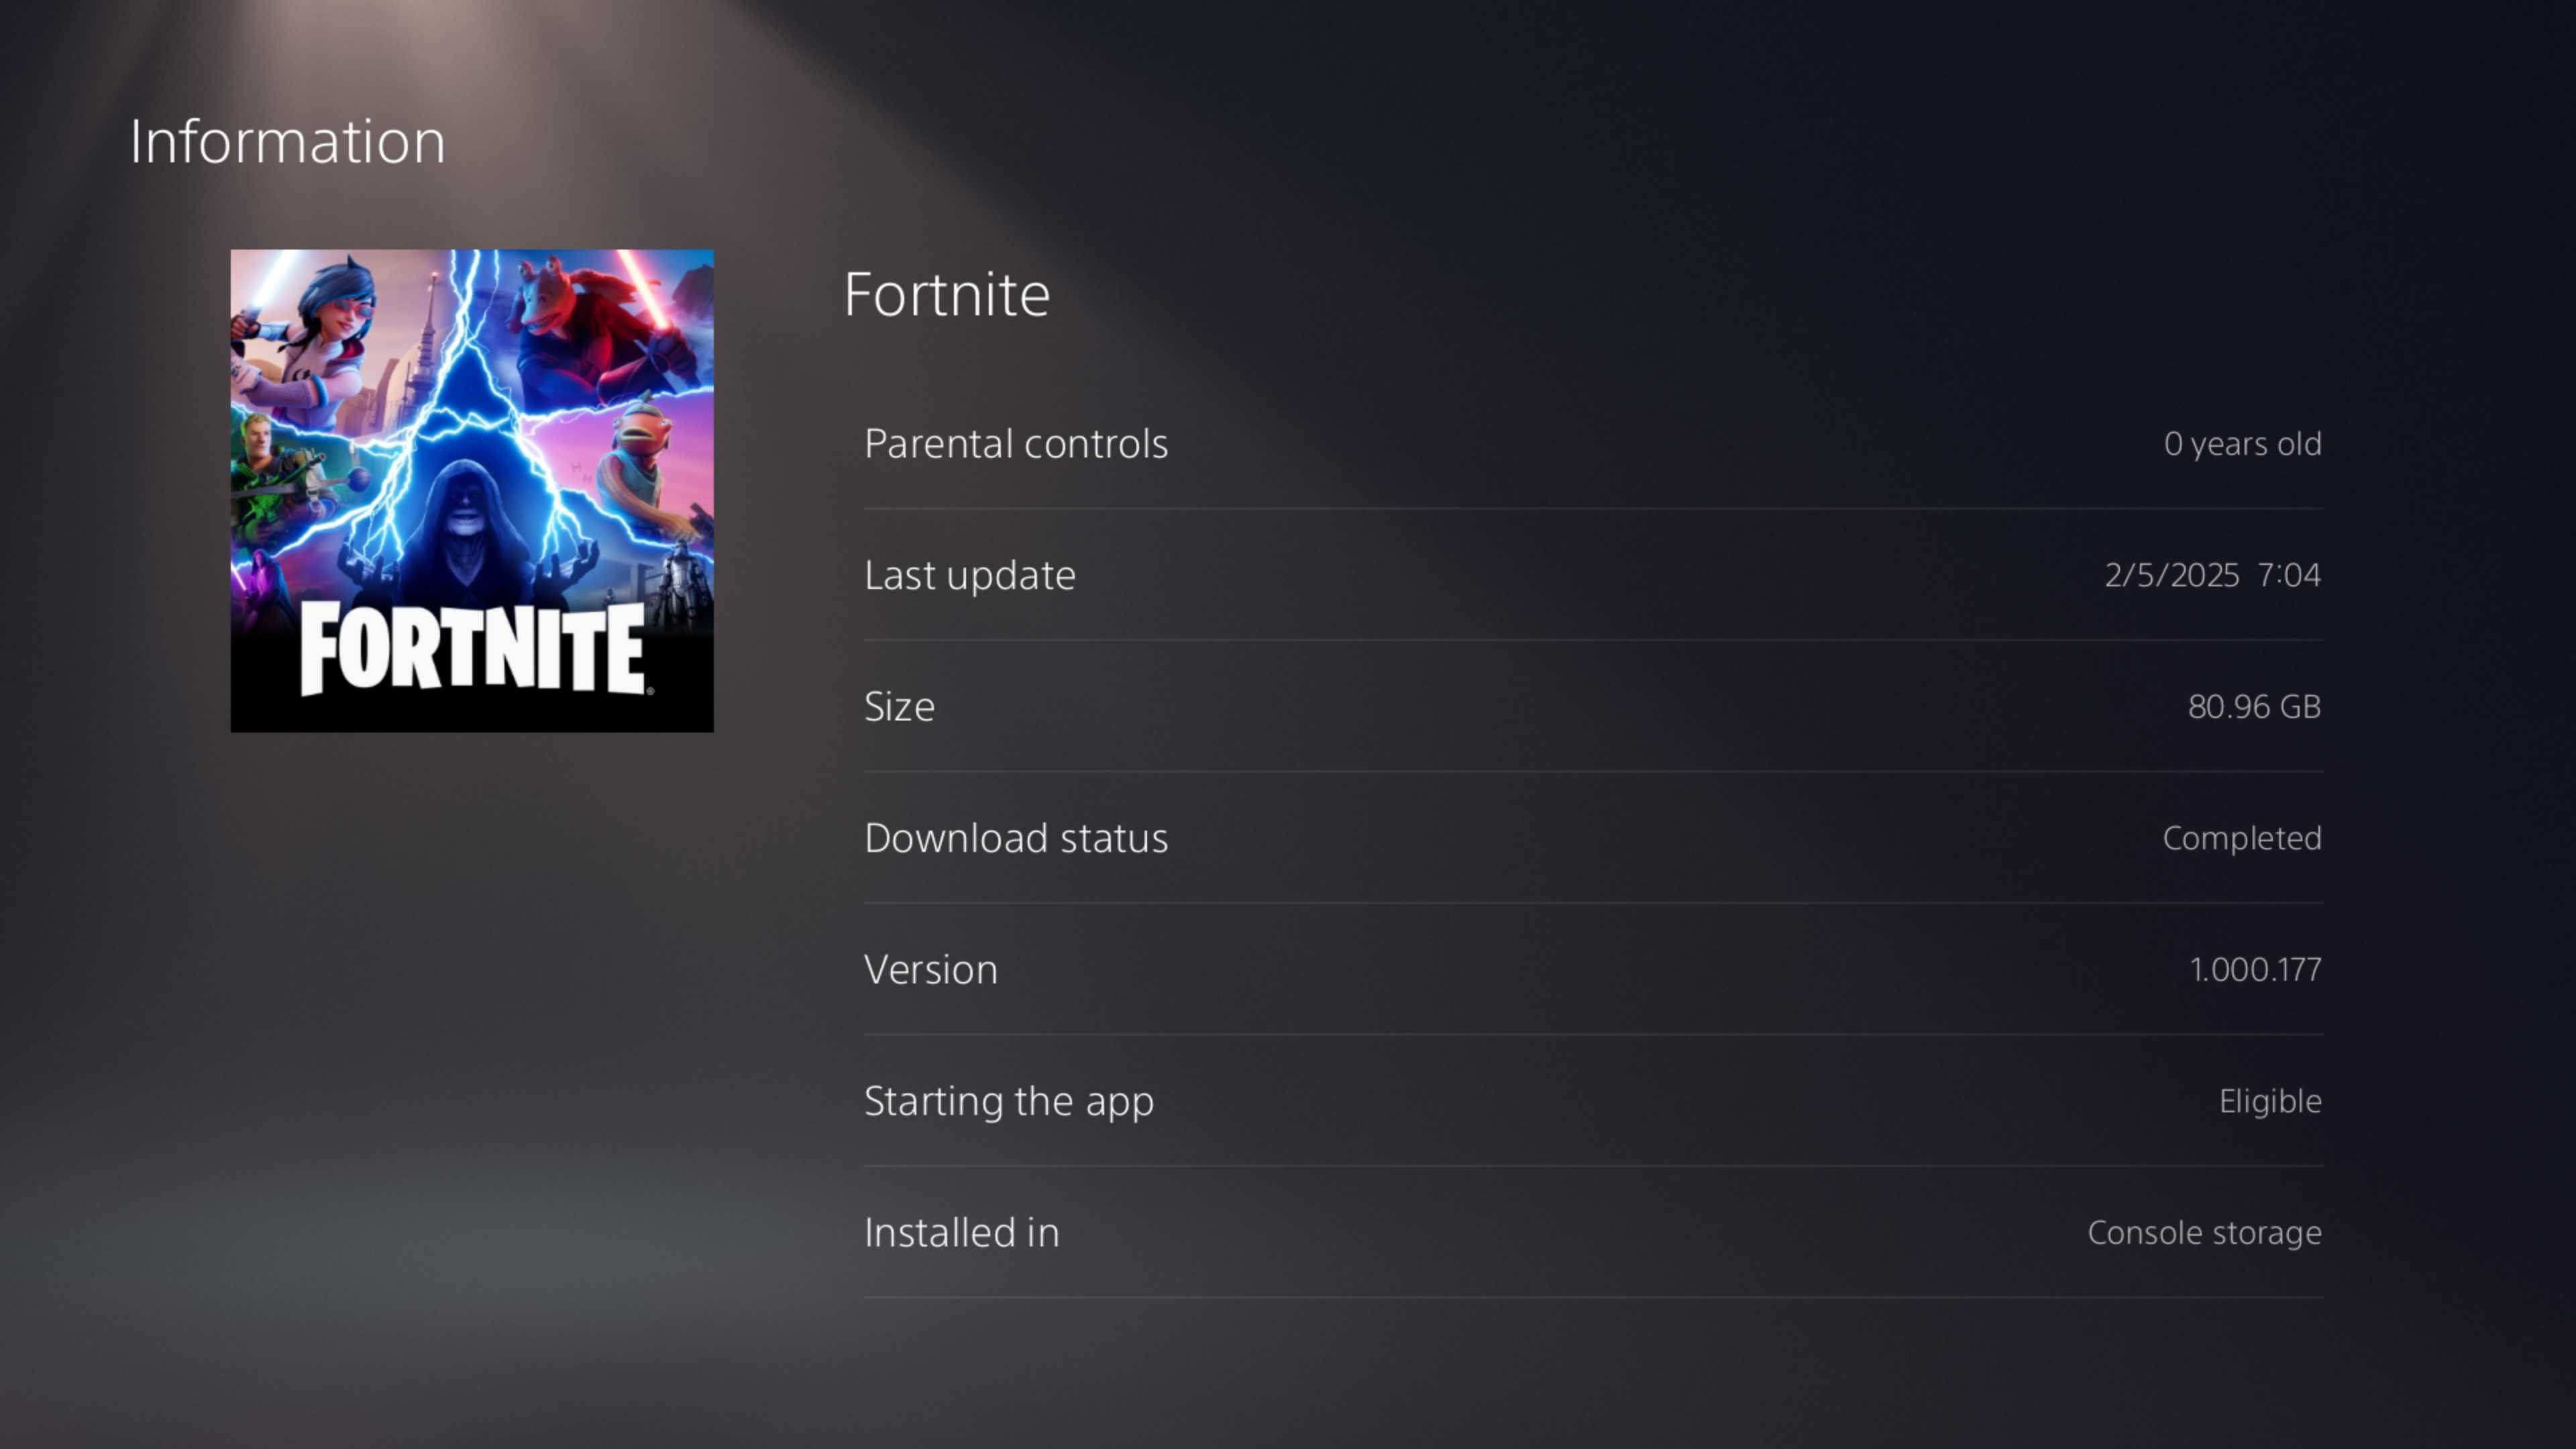Click the Eligible status value
Image resolution: width=2576 pixels, height=1449 pixels.
2270,1101
